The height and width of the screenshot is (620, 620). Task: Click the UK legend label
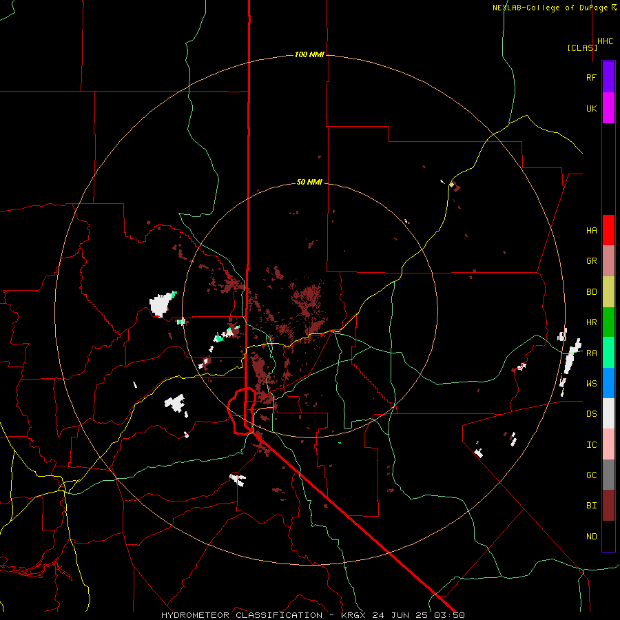coord(591,108)
